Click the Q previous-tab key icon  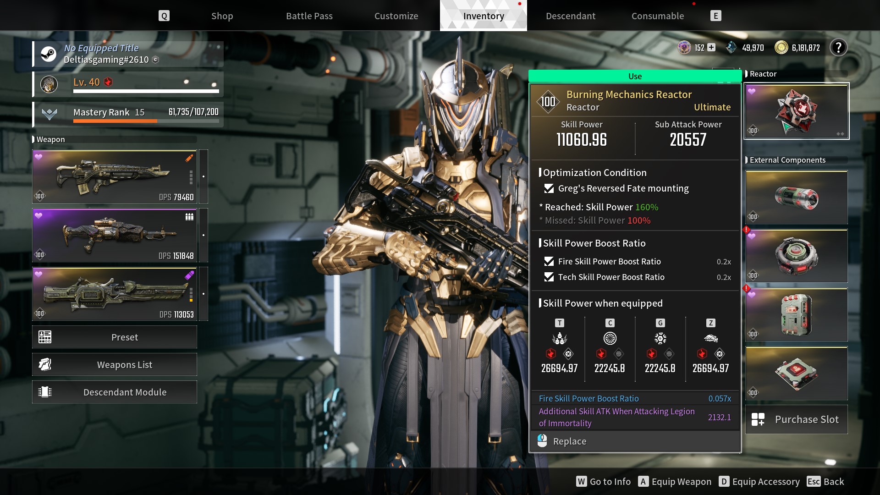[164, 16]
